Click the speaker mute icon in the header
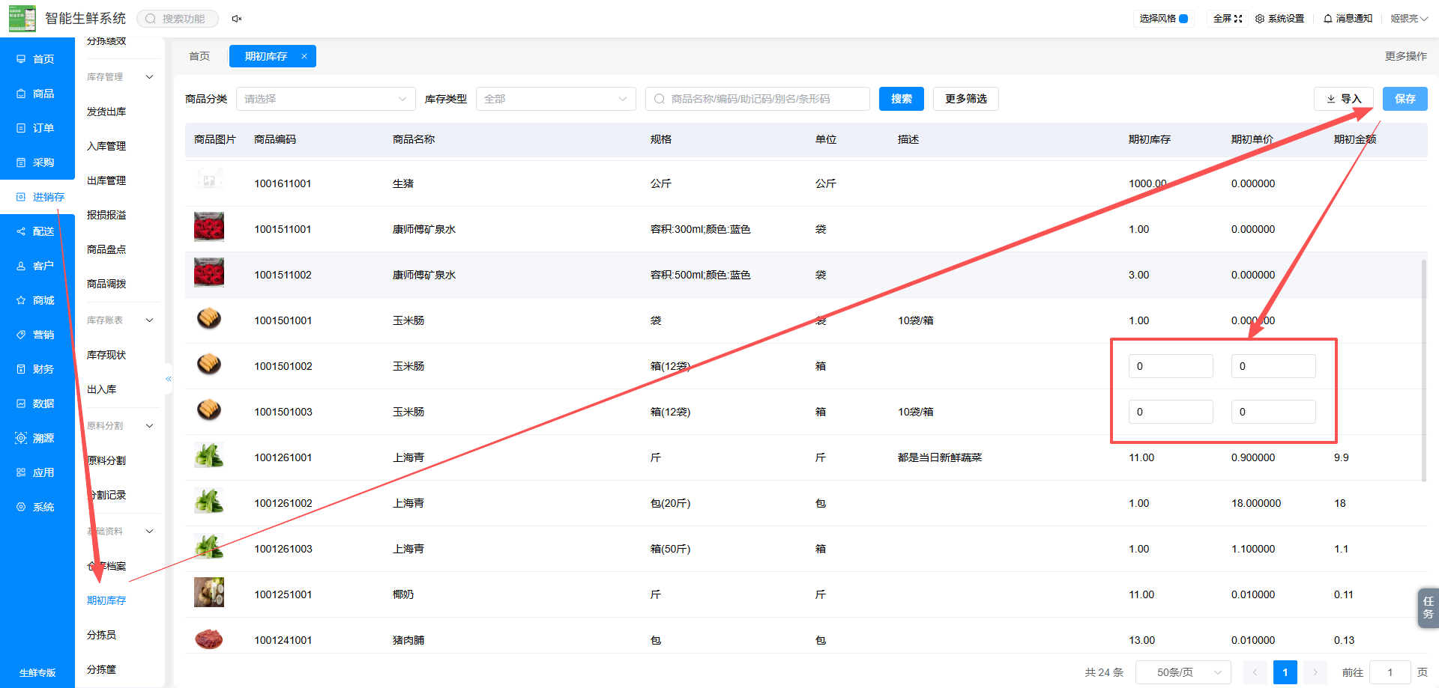The height and width of the screenshot is (688, 1439). pos(237,19)
